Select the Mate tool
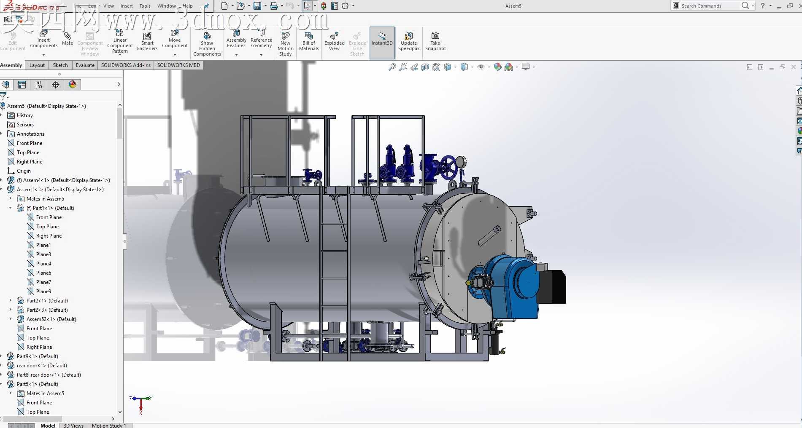This screenshot has width=802, height=428. pyautogui.click(x=68, y=39)
